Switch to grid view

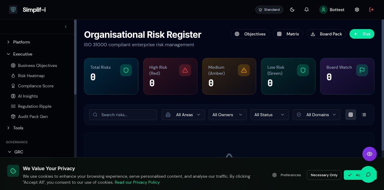click(x=351, y=115)
